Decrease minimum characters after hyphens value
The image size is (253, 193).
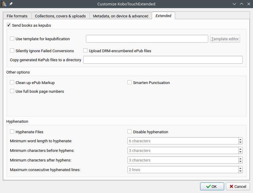(240, 162)
